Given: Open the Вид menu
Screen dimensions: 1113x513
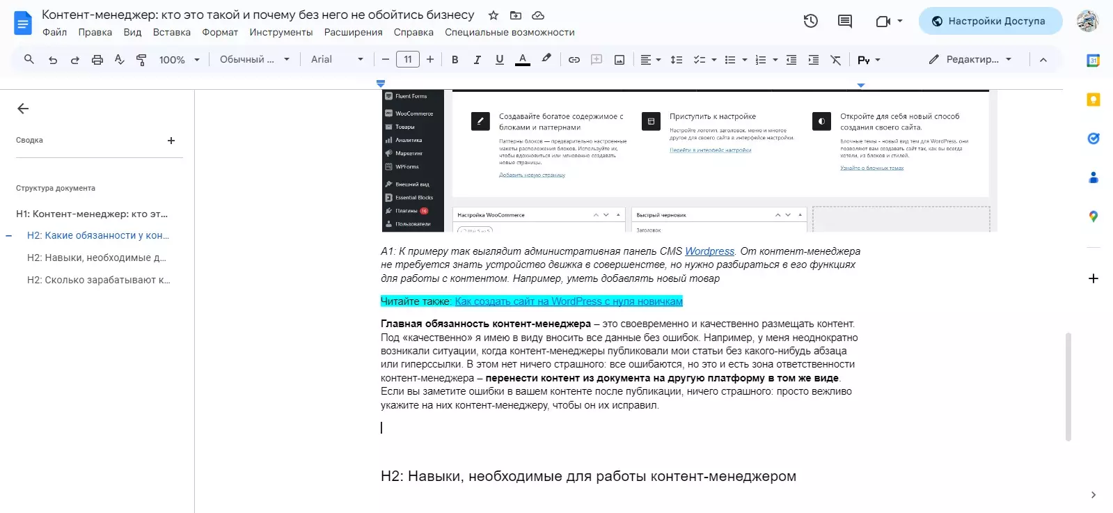Looking at the screenshot, I should point(132,32).
